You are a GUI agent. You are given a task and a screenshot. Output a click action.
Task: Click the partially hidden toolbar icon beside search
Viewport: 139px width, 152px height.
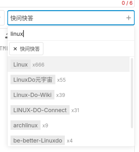6,36
